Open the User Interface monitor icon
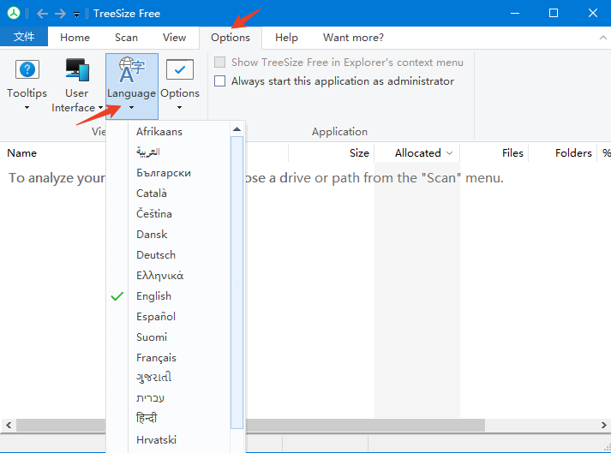611x453 pixels. click(x=76, y=70)
